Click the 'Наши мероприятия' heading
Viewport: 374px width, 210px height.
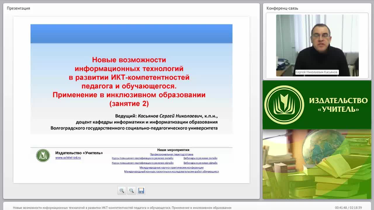point(174,150)
